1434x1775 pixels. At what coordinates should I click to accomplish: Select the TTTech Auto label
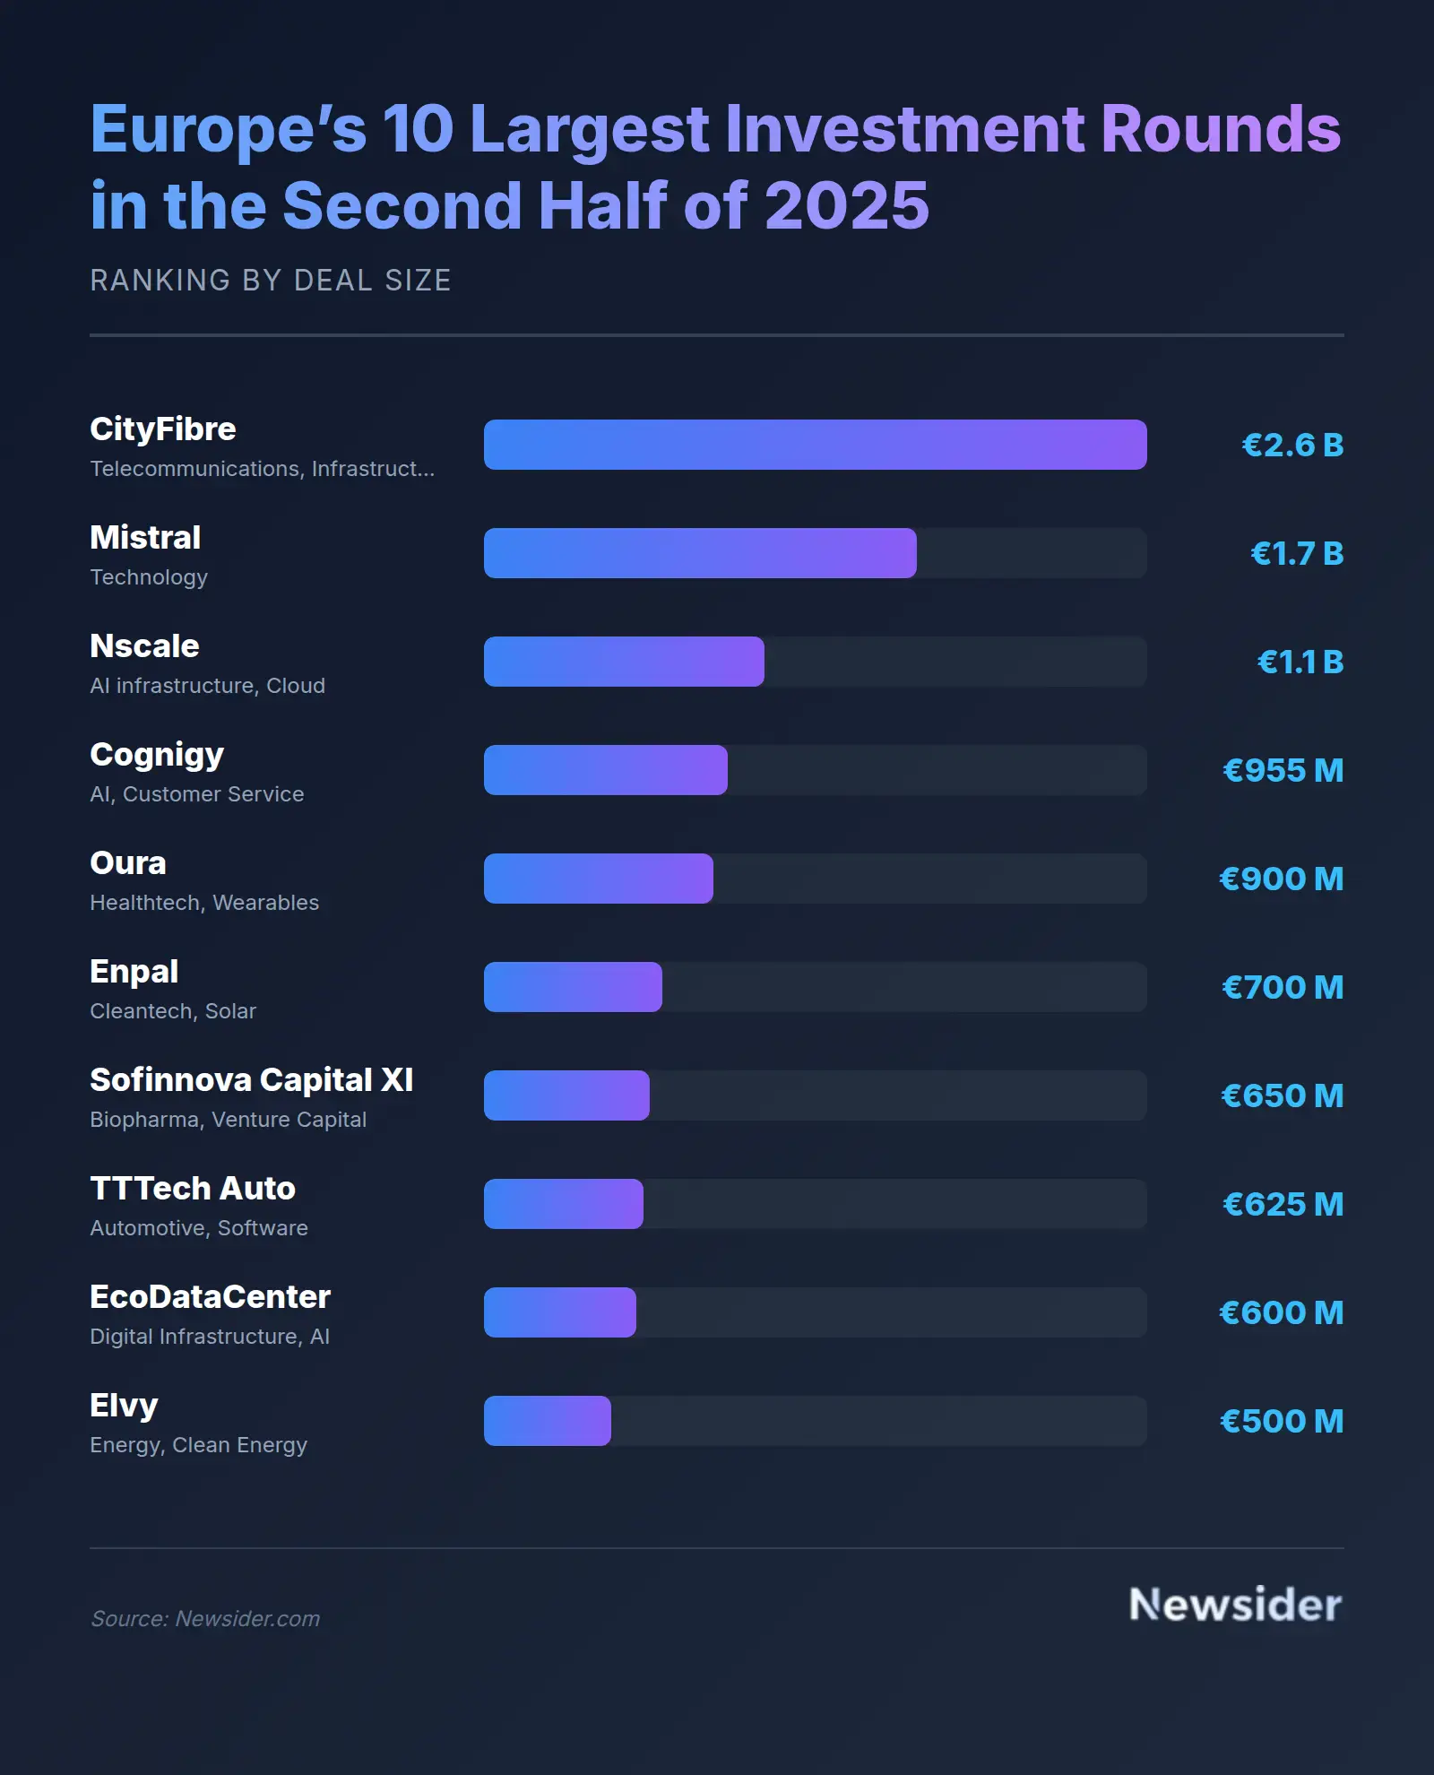coord(193,1189)
